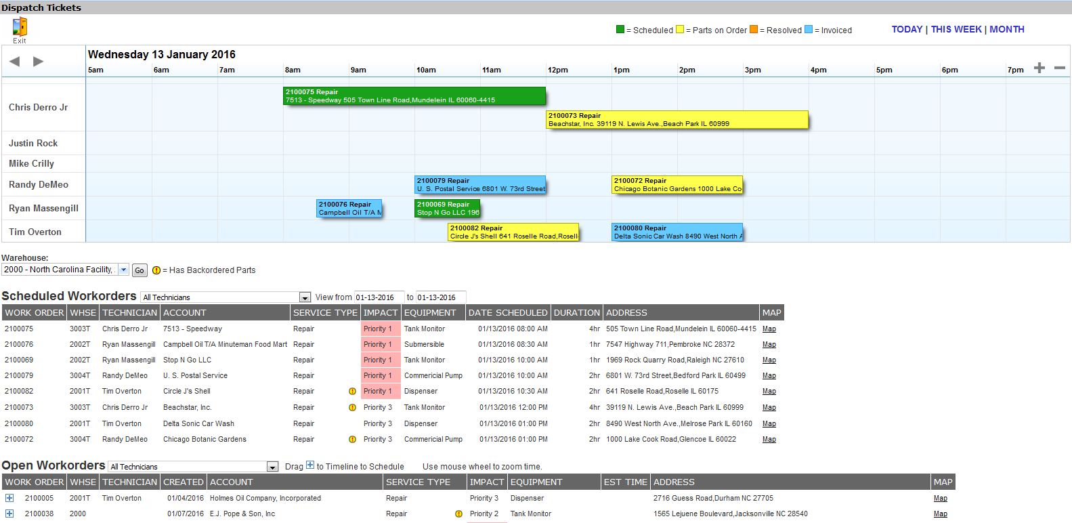Viewport: 1072px width, 523px height.
Task: Select technician Mike Crilly row label
Action: [x=31, y=163]
